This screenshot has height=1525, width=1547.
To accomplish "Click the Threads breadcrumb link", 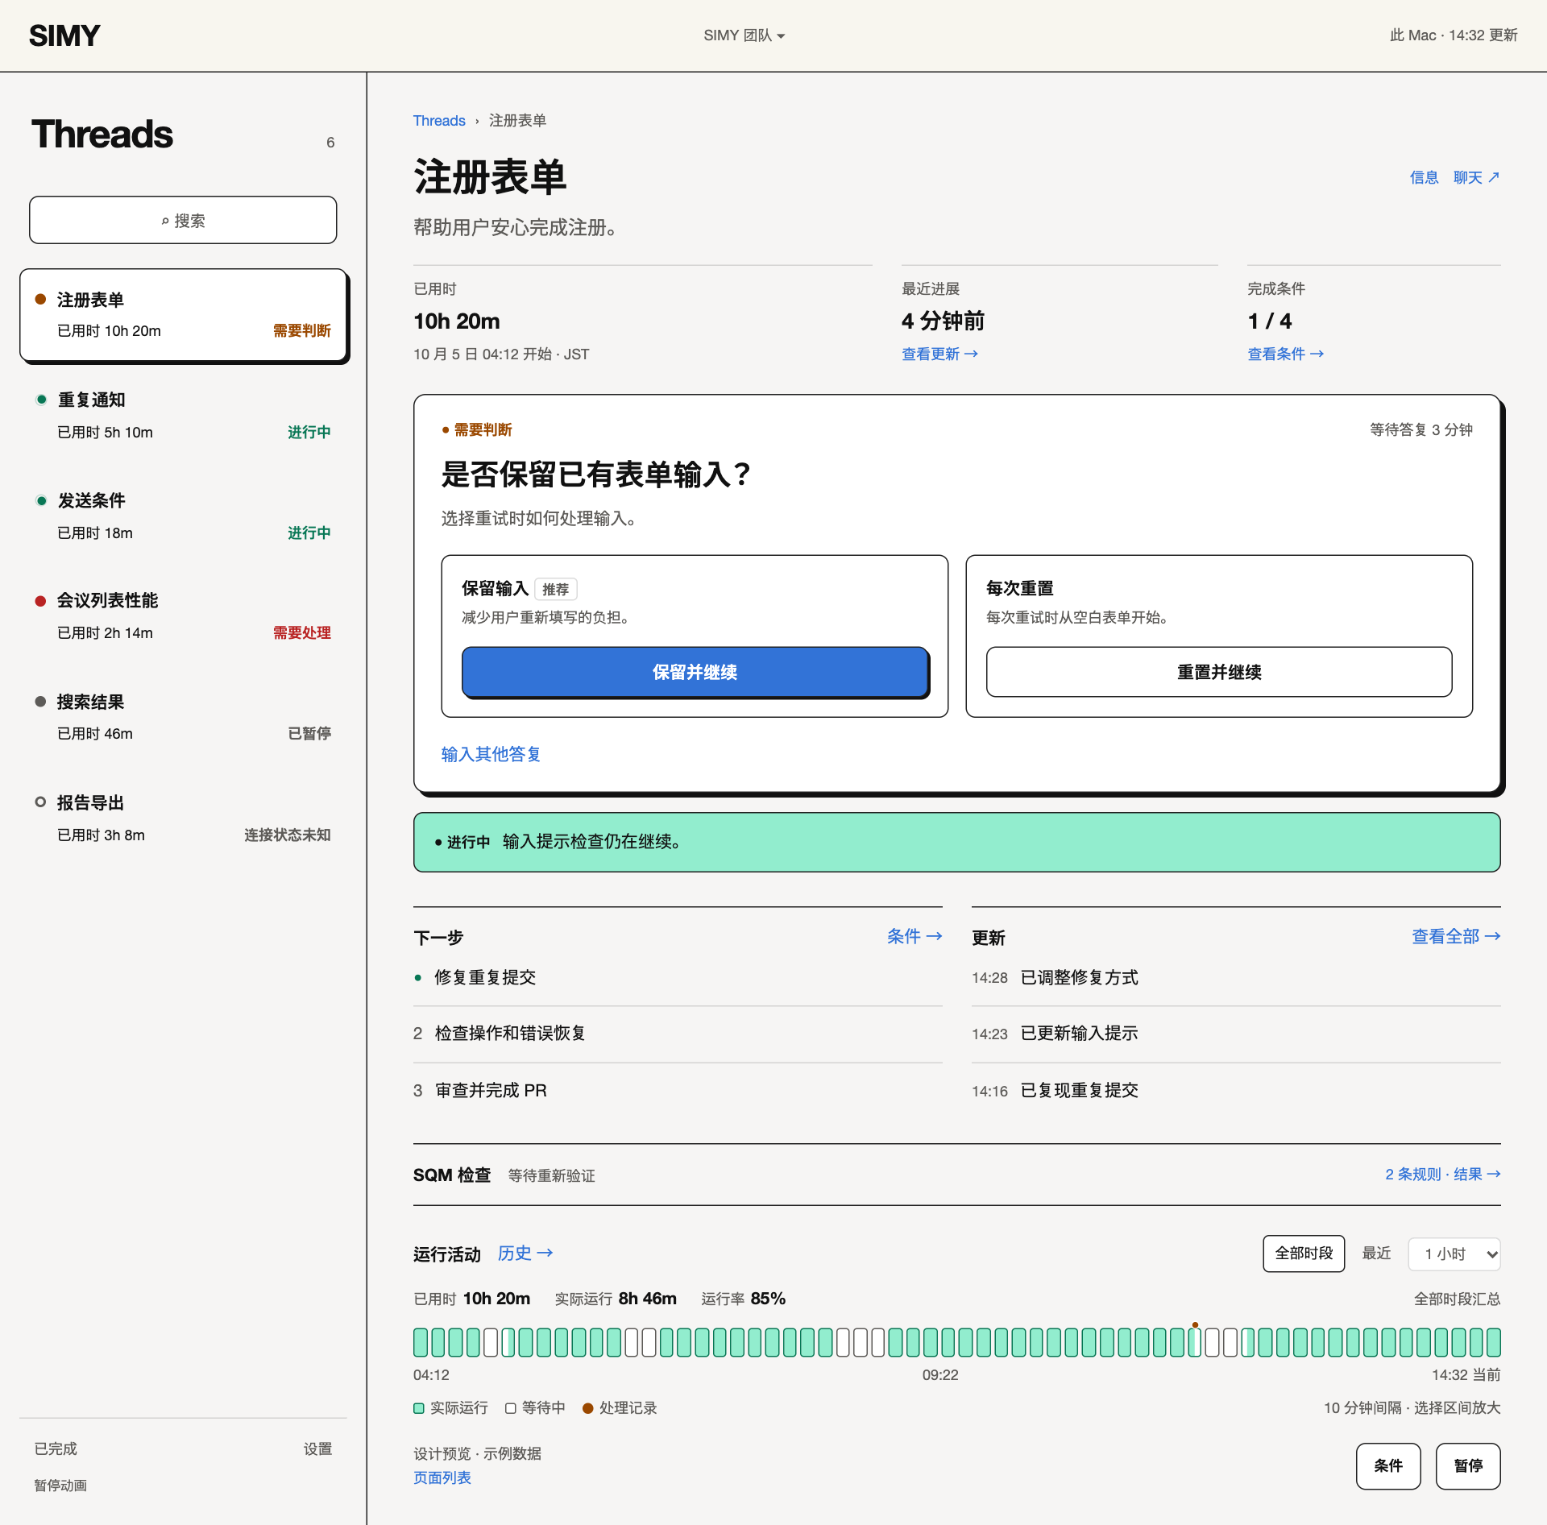I will (x=439, y=121).
